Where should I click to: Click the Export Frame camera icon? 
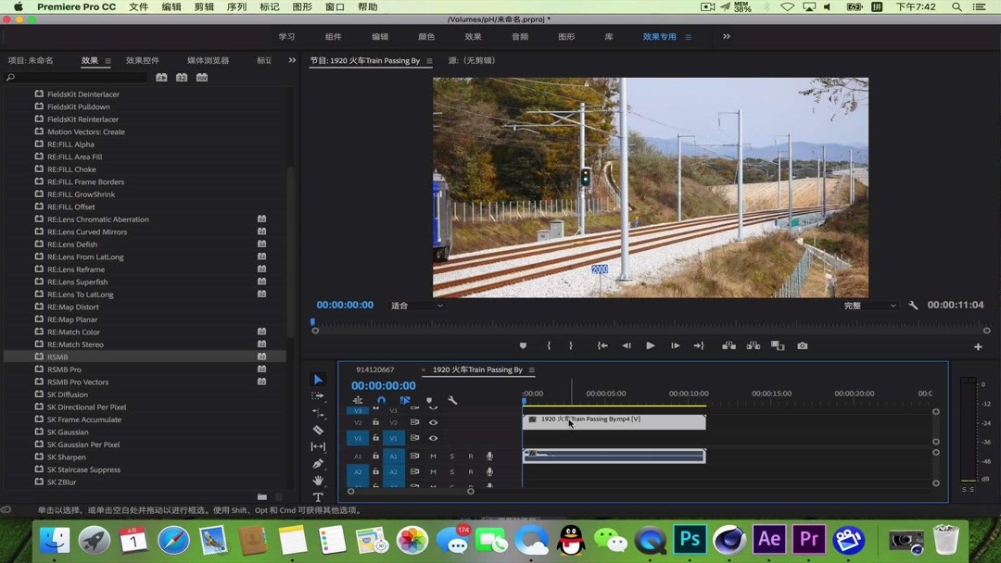(x=803, y=346)
